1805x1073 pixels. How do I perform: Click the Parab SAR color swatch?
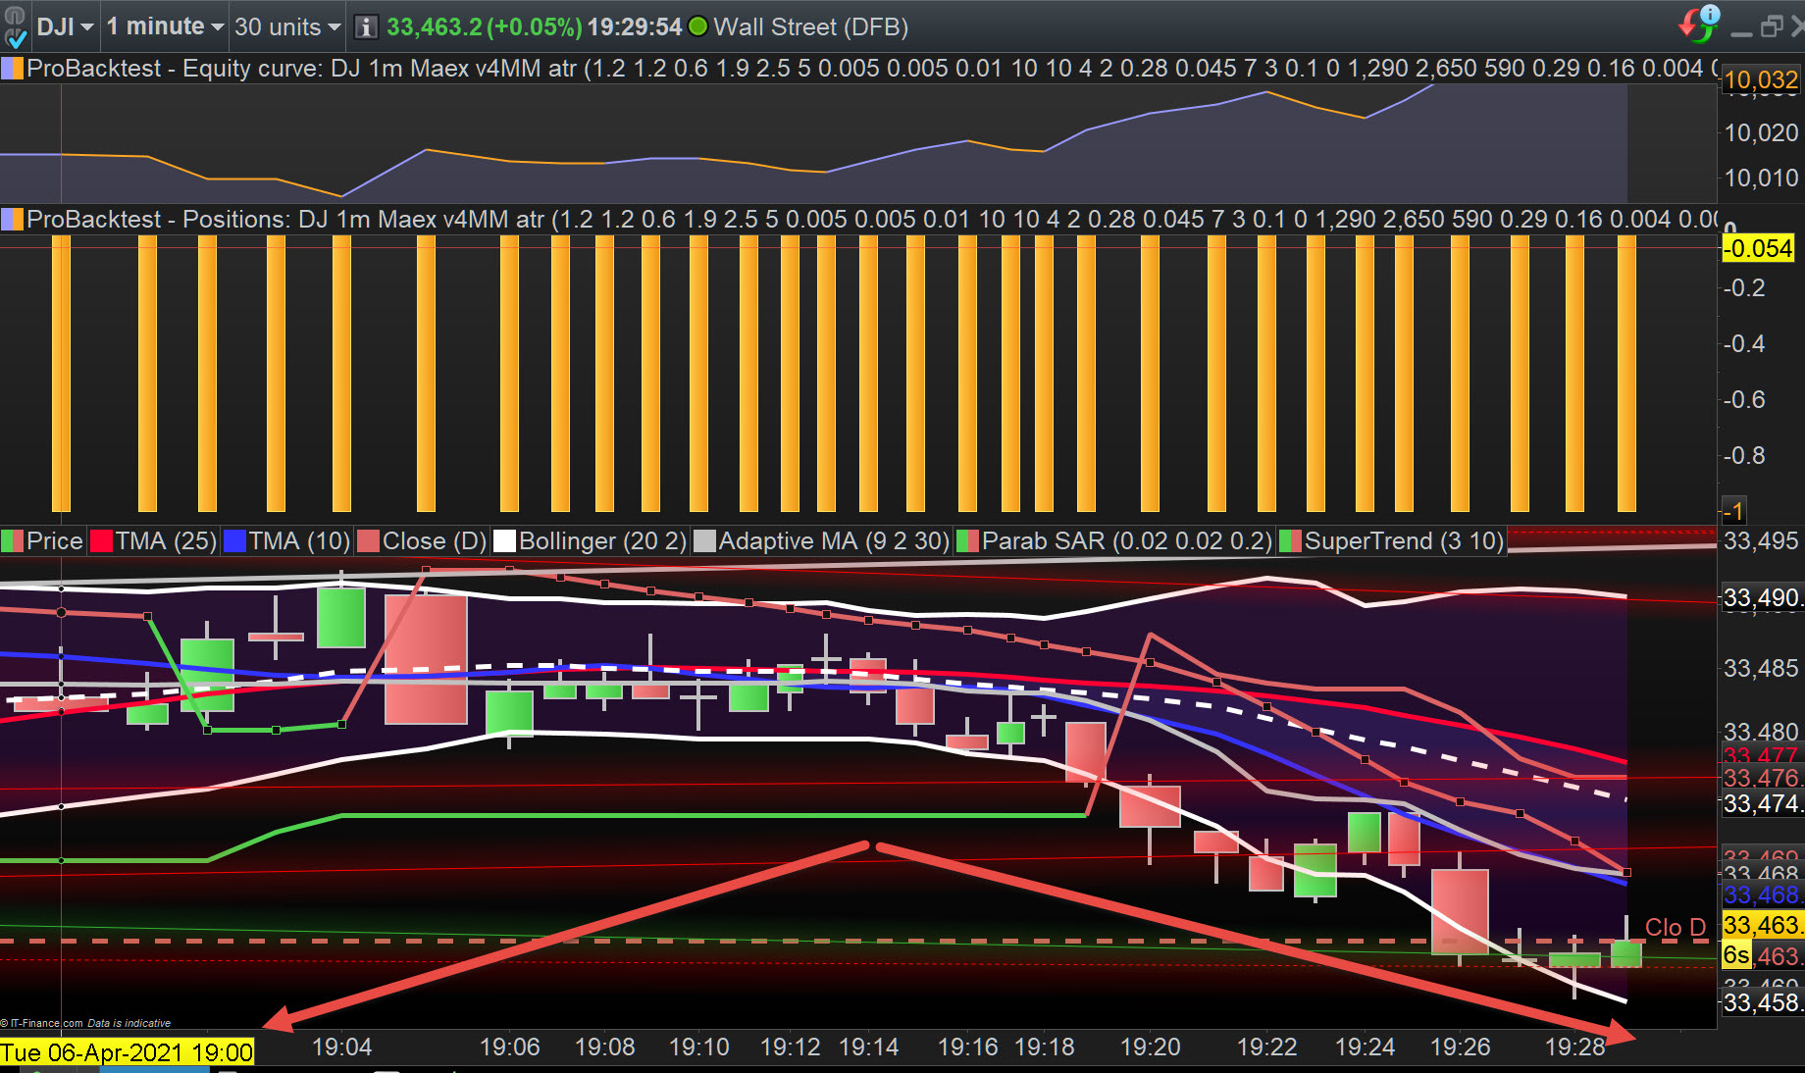tap(968, 541)
